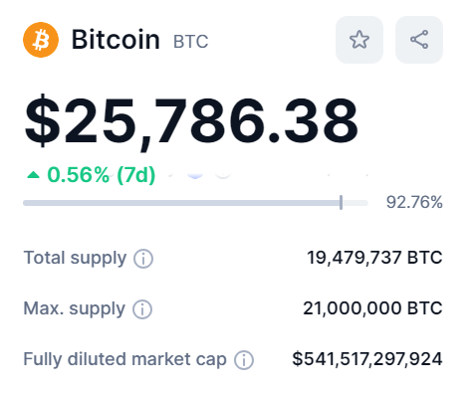Click the green up-arrow change indicator
This screenshot has width=472, height=394.
(x=33, y=175)
